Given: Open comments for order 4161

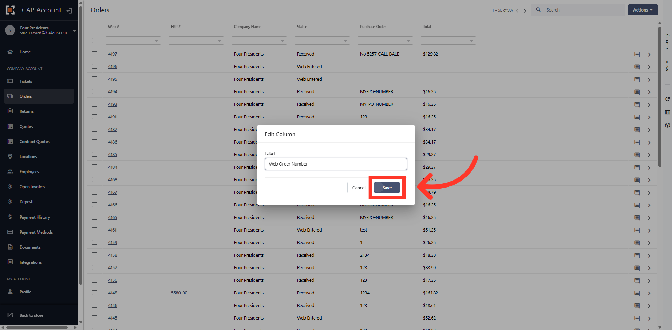Looking at the screenshot, I should (637, 230).
